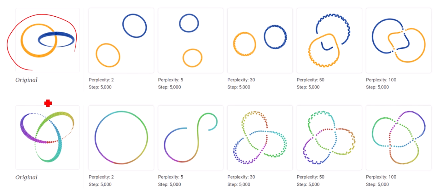Open trefoil knot plot at Perplexity 5

click(x=191, y=138)
